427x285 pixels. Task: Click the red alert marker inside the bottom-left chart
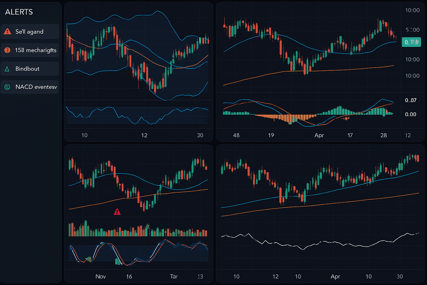coord(117,212)
